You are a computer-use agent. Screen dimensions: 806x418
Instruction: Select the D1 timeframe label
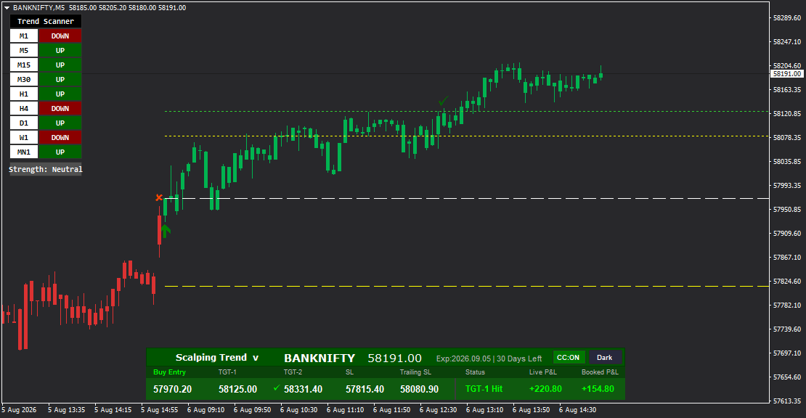pos(24,123)
